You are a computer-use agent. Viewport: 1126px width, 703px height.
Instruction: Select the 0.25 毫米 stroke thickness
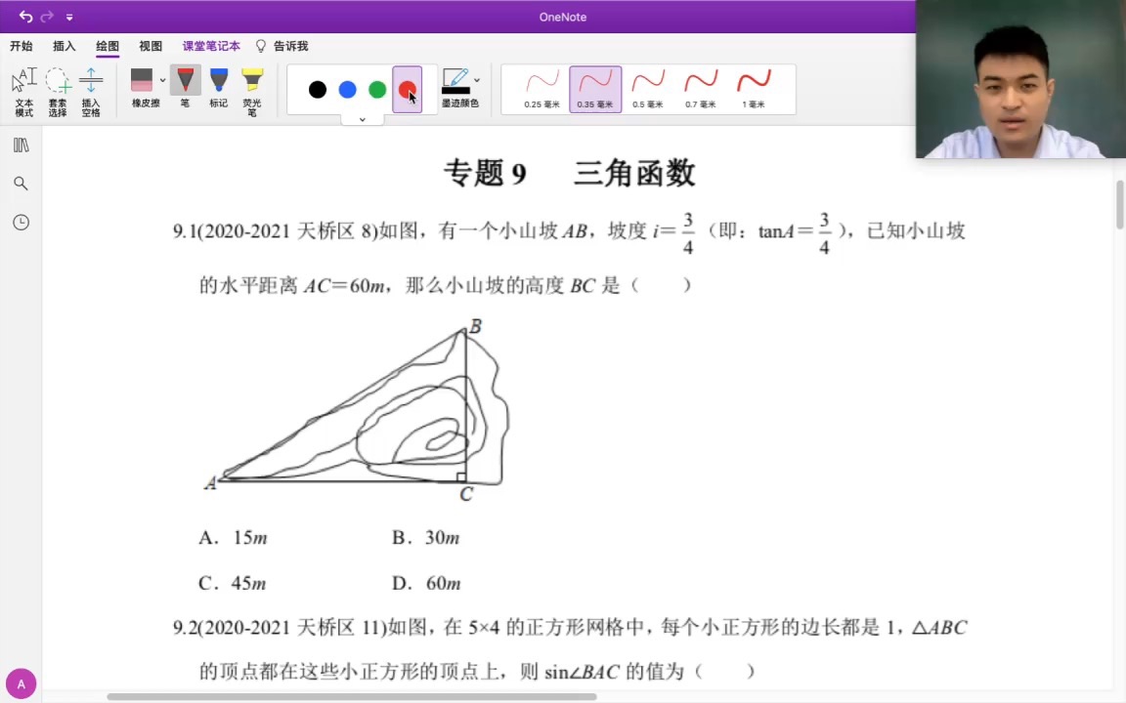541,88
